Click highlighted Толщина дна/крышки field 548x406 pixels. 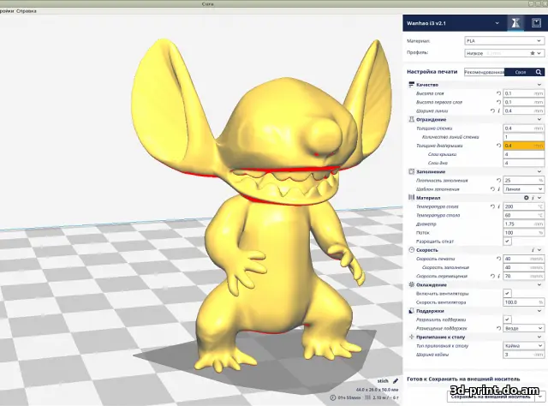[x=523, y=146]
